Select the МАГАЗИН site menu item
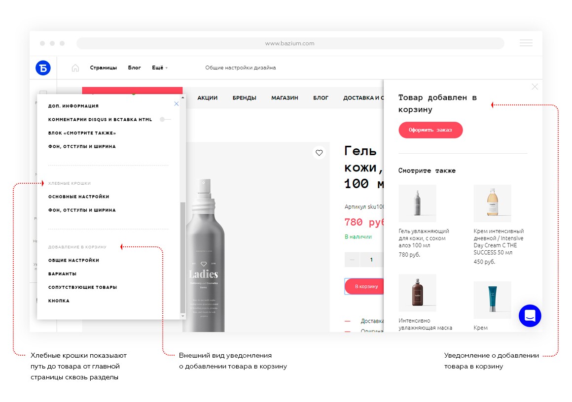The height and width of the screenshot is (402, 572). point(285,98)
